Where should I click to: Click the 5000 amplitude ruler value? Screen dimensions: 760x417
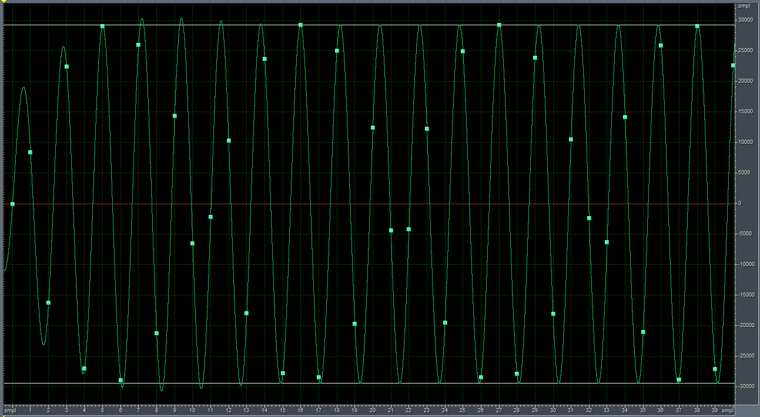(745, 173)
